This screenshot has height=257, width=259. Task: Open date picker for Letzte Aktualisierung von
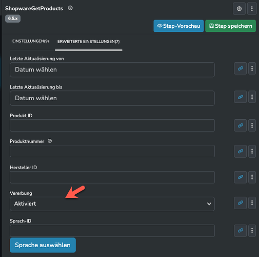[112, 70]
